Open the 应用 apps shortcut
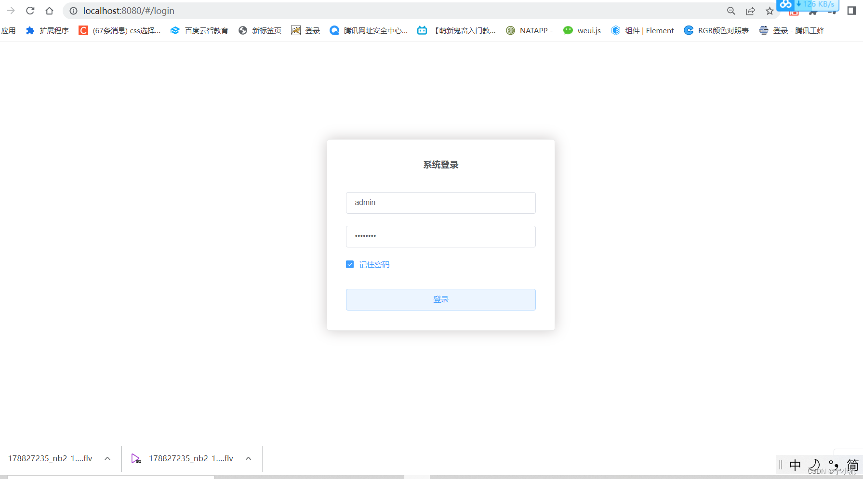This screenshot has height=479, width=863. tap(8, 30)
